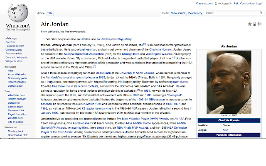Select the Read tab
The height and width of the screenshot is (166, 266).
point(165,13)
